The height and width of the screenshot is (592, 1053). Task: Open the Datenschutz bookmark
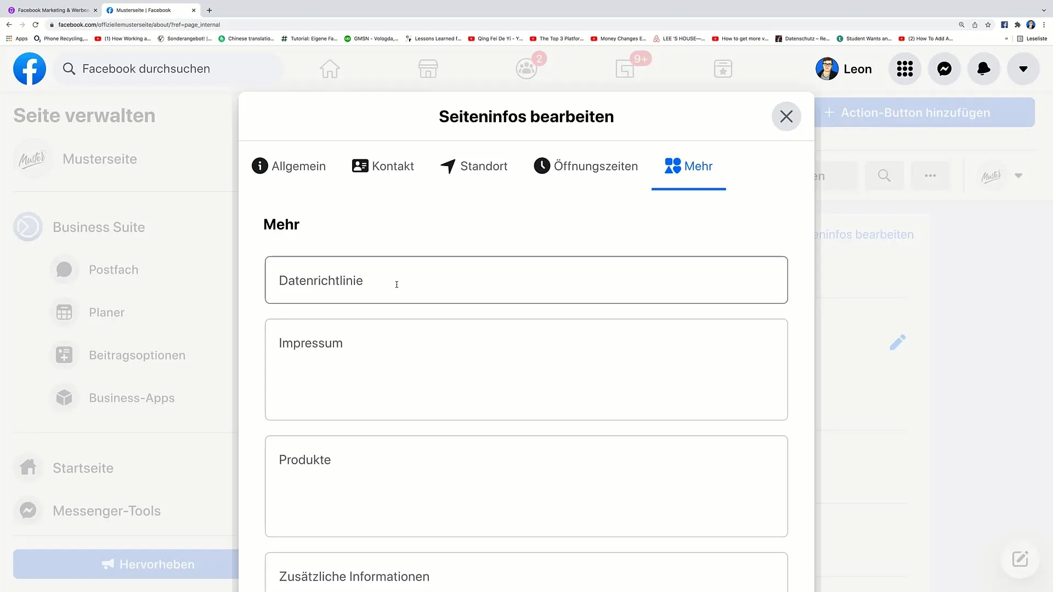(802, 38)
